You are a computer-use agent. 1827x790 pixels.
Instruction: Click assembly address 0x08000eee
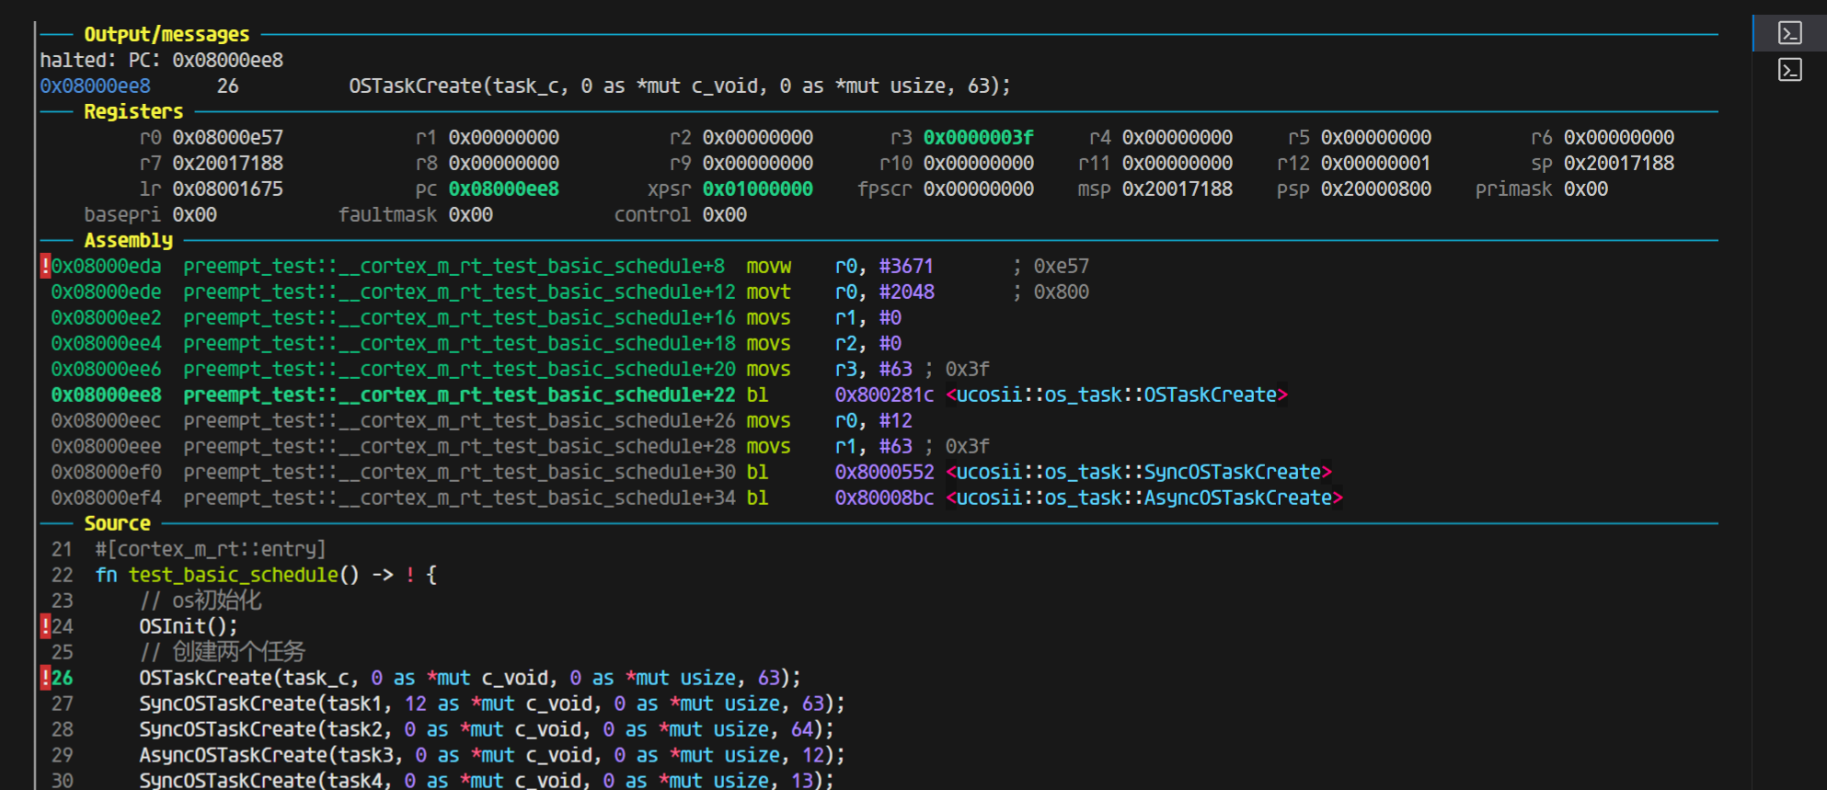(106, 446)
